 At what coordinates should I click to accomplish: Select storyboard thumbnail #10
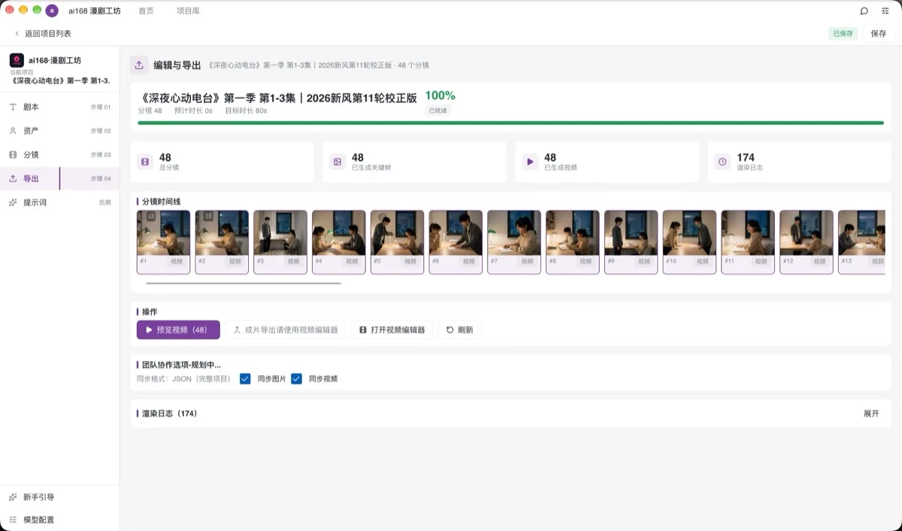point(689,241)
